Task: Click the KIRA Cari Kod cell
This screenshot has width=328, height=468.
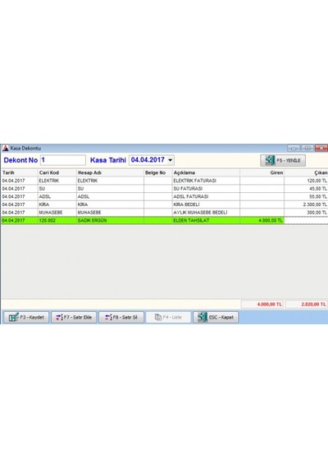Action: click(57, 204)
